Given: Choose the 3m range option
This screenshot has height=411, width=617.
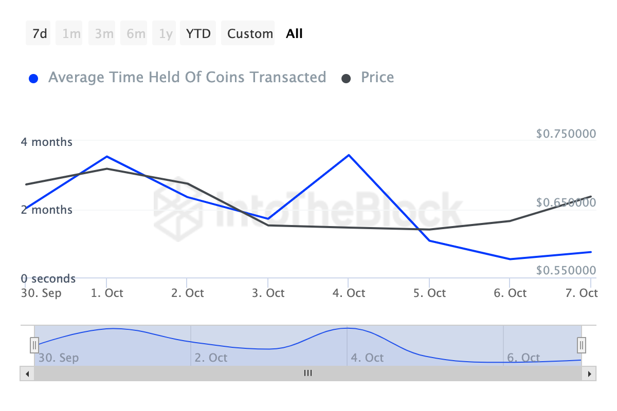Looking at the screenshot, I should click(x=104, y=34).
